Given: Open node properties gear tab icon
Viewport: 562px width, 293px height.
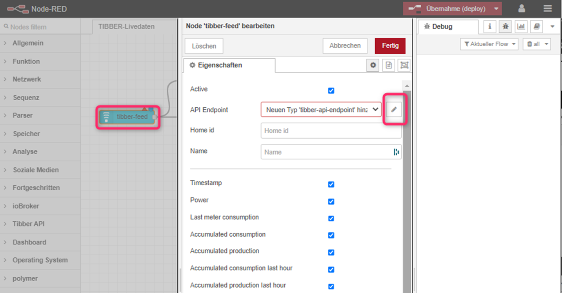Looking at the screenshot, I should pyautogui.click(x=373, y=65).
